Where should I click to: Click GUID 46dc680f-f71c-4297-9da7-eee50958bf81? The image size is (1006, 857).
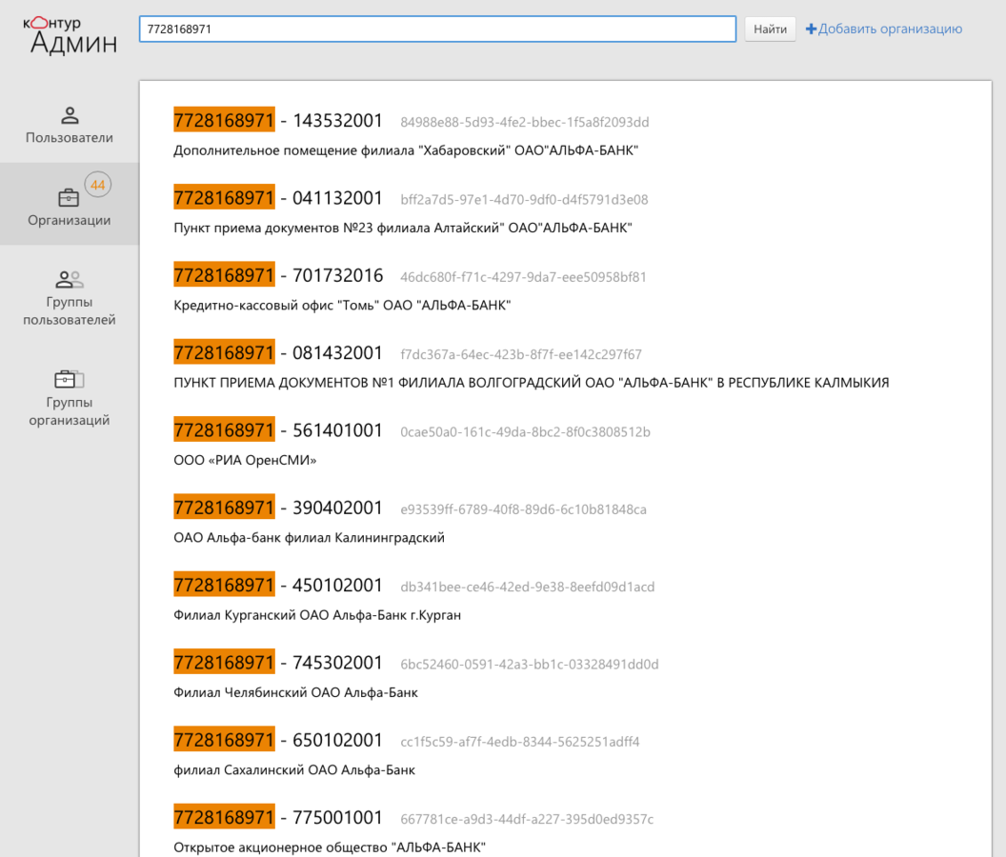pyautogui.click(x=524, y=277)
